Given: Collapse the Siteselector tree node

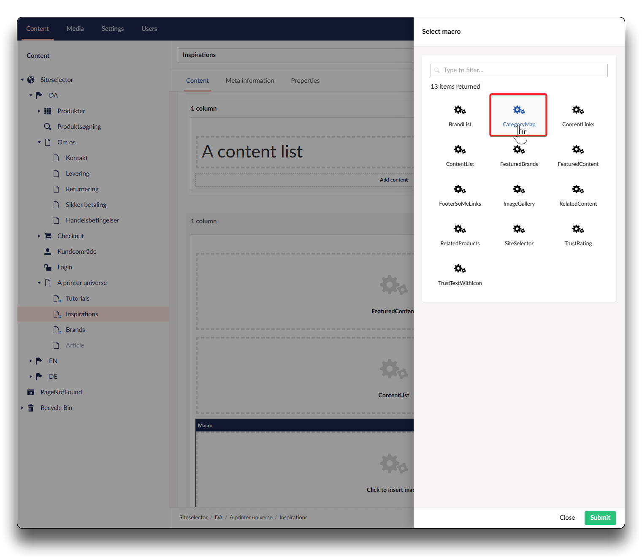Looking at the screenshot, I should click(x=22, y=80).
